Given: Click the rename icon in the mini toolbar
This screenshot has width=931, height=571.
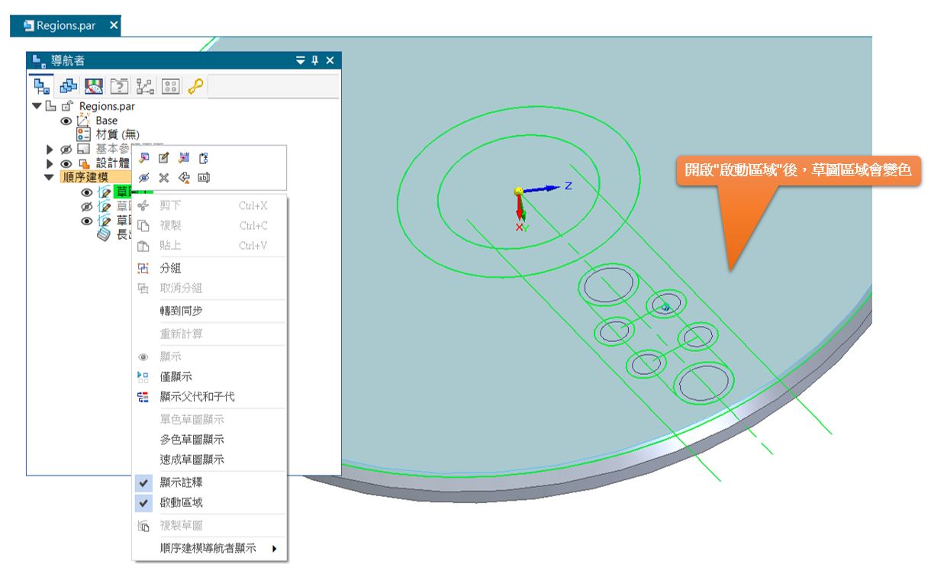Looking at the screenshot, I should pyautogui.click(x=204, y=178).
